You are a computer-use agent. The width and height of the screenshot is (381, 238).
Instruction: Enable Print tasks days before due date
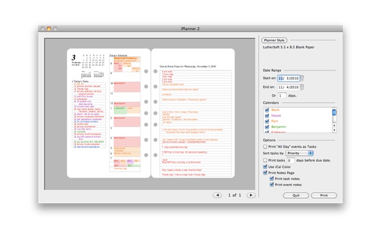pos(265,160)
